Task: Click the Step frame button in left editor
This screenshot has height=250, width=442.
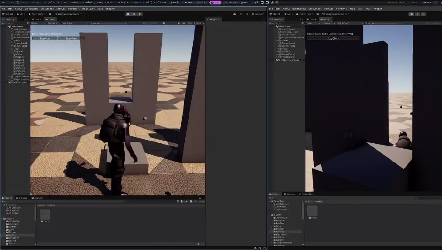Action: [139, 14]
